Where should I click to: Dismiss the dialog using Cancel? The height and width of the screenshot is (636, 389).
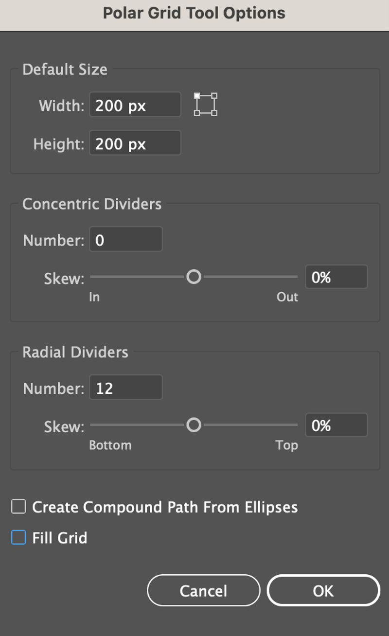203,590
